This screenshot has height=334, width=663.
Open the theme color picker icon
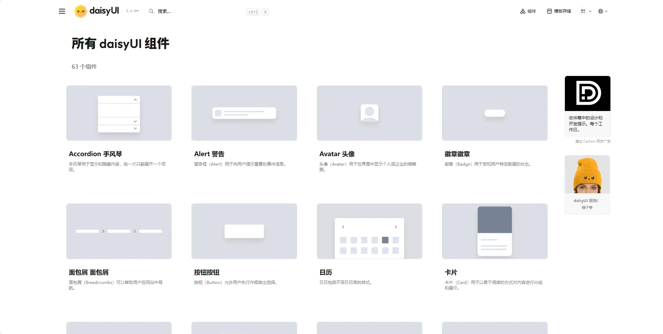pos(583,11)
